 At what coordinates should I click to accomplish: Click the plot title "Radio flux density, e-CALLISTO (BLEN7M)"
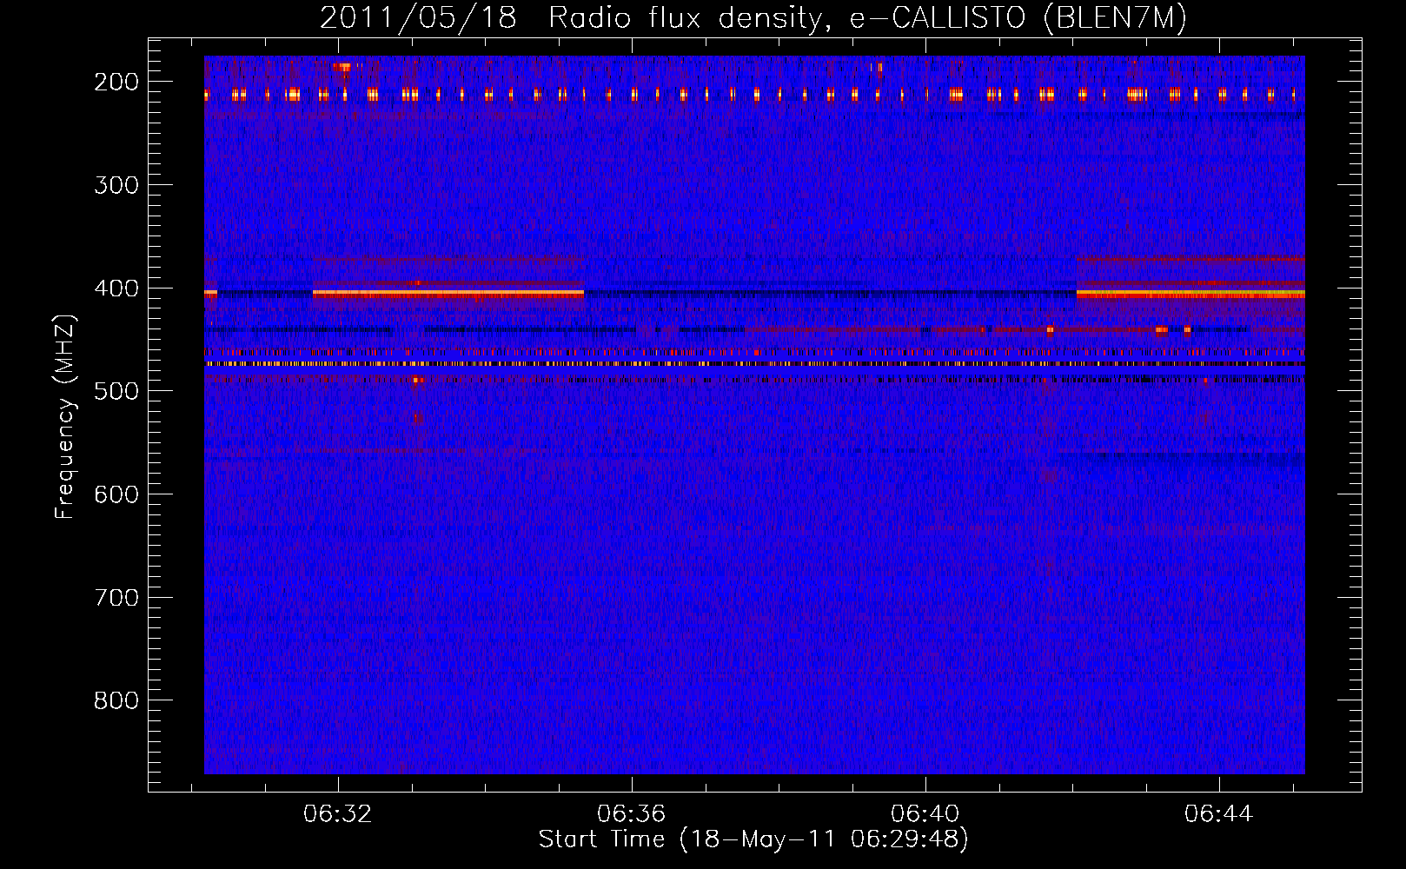pos(867,18)
